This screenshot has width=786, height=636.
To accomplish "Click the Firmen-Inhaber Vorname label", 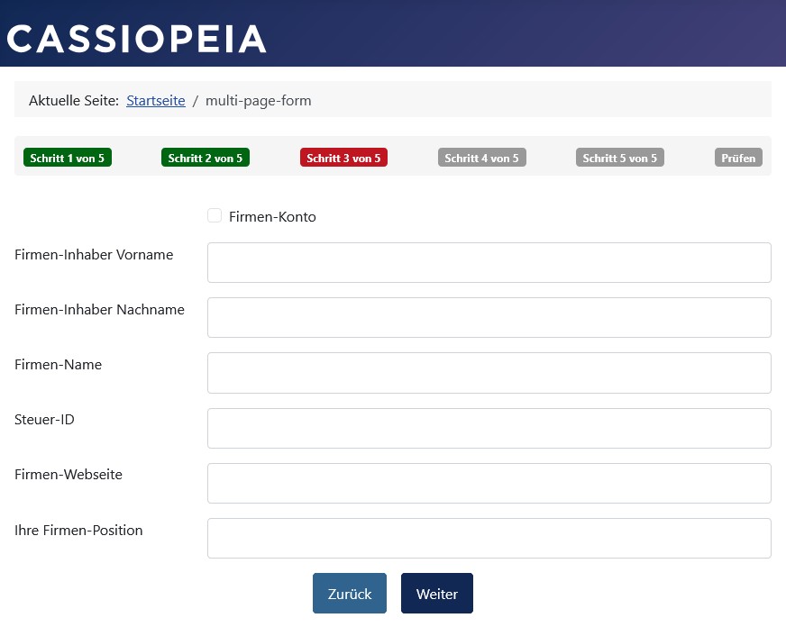I will [94, 255].
